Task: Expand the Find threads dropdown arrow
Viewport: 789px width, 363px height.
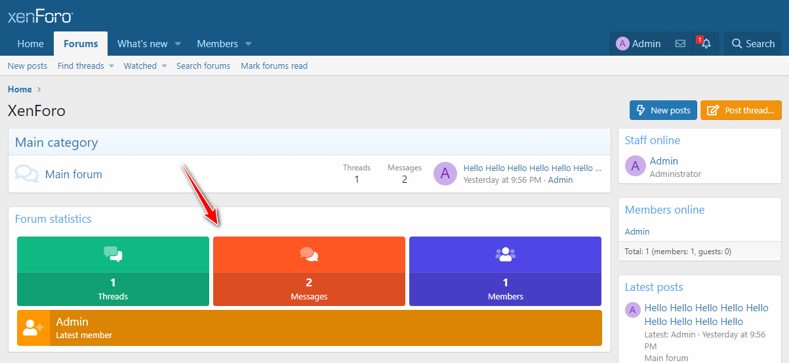Action: (111, 66)
